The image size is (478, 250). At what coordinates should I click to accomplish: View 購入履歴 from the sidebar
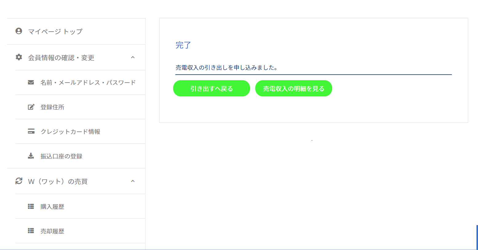pos(53,207)
